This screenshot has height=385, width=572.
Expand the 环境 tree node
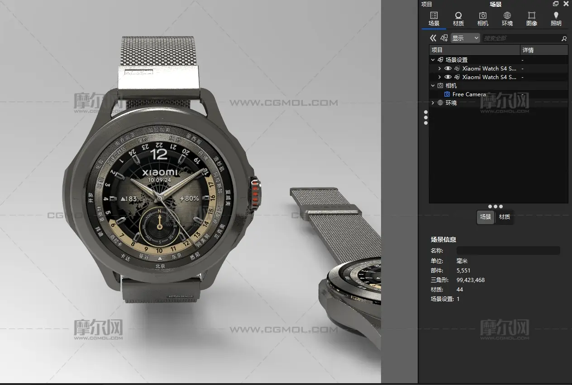[x=433, y=103]
